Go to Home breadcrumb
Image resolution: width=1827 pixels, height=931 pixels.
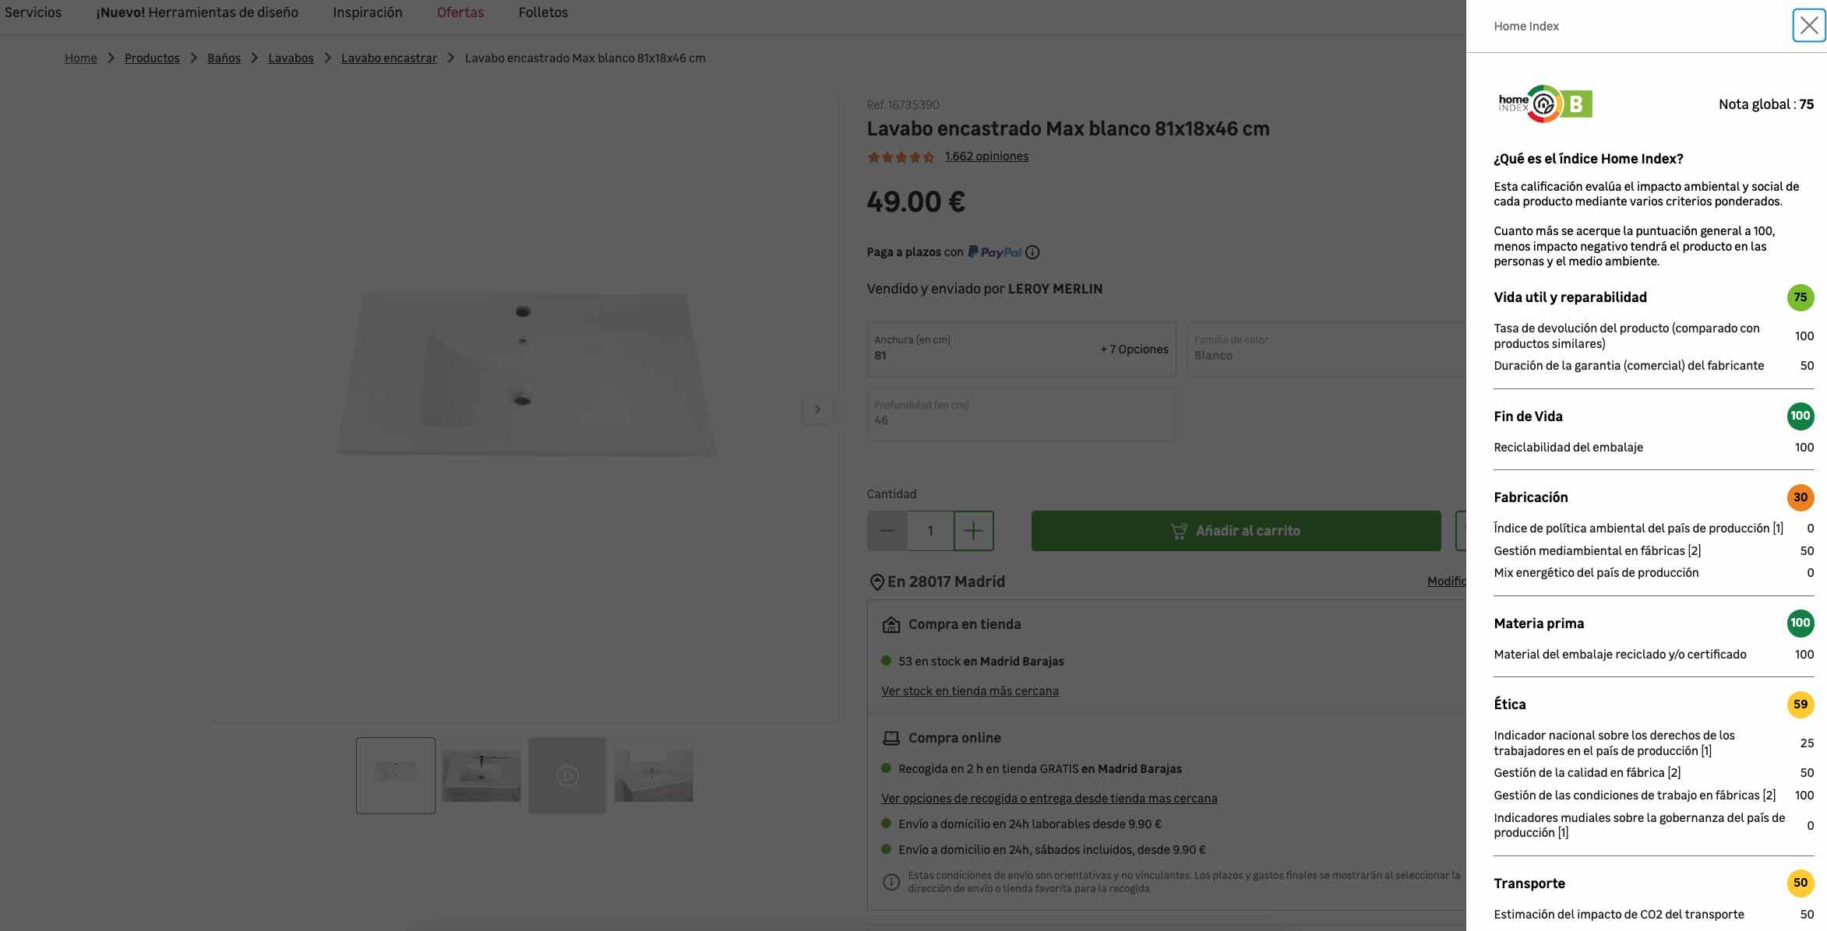point(81,58)
